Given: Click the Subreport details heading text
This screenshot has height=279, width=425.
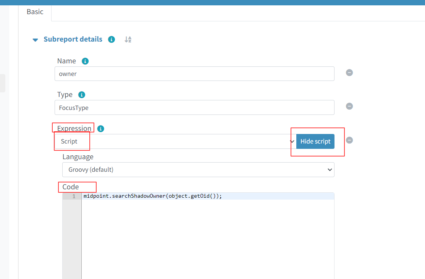Looking at the screenshot, I should click(73, 39).
